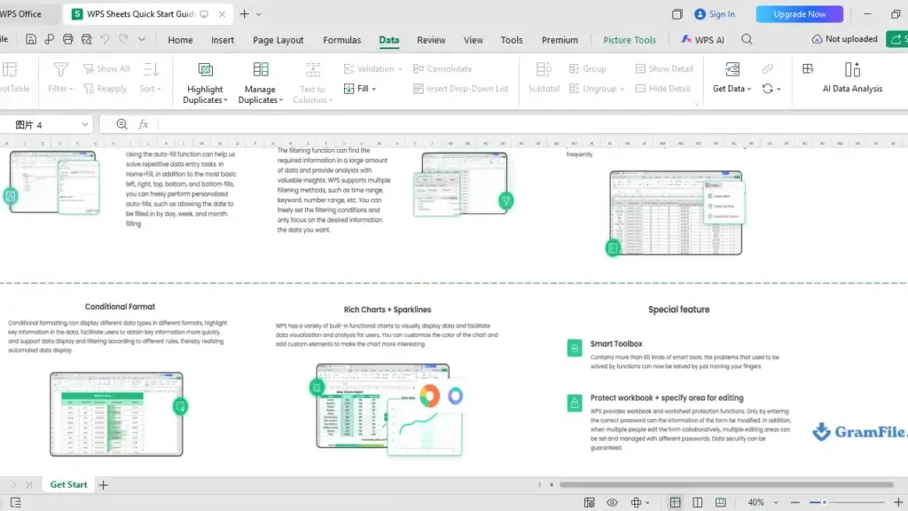908x511 pixels.
Task: Click the Print icon in the quick access toolbar
Action: [x=67, y=39]
